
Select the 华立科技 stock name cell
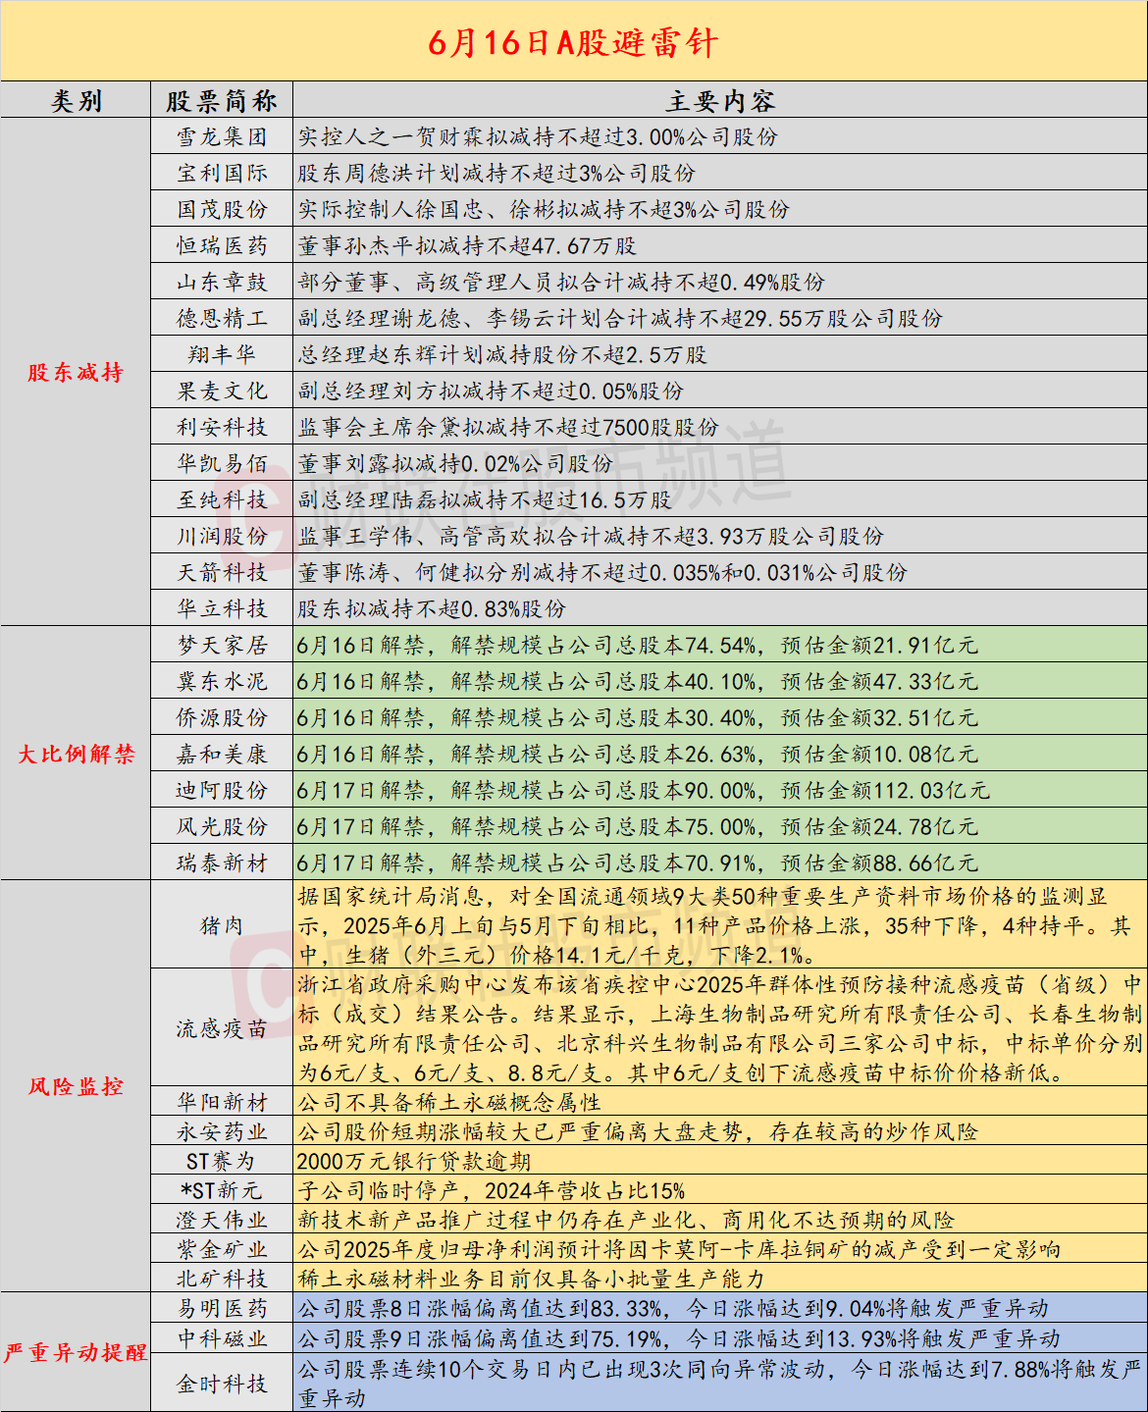click(222, 608)
